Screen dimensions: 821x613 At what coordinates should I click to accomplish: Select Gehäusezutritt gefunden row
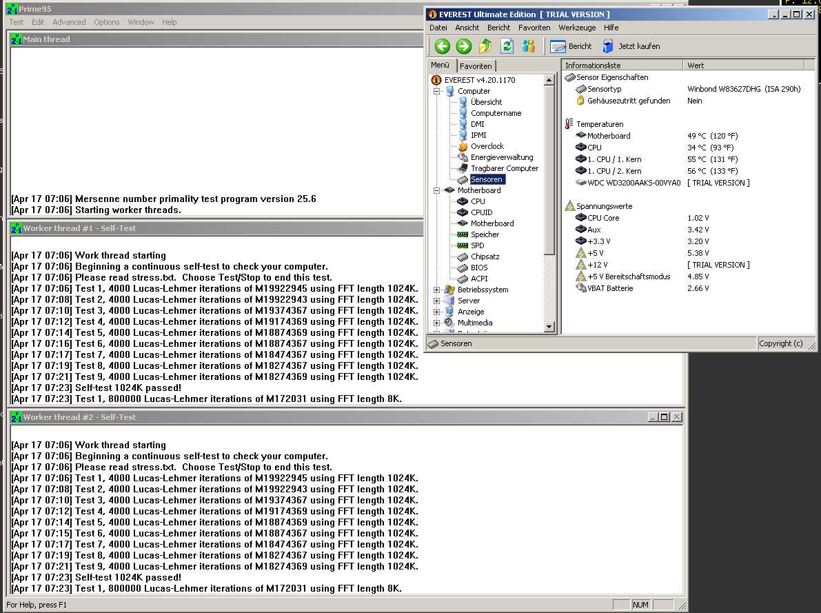(x=639, y=101)
